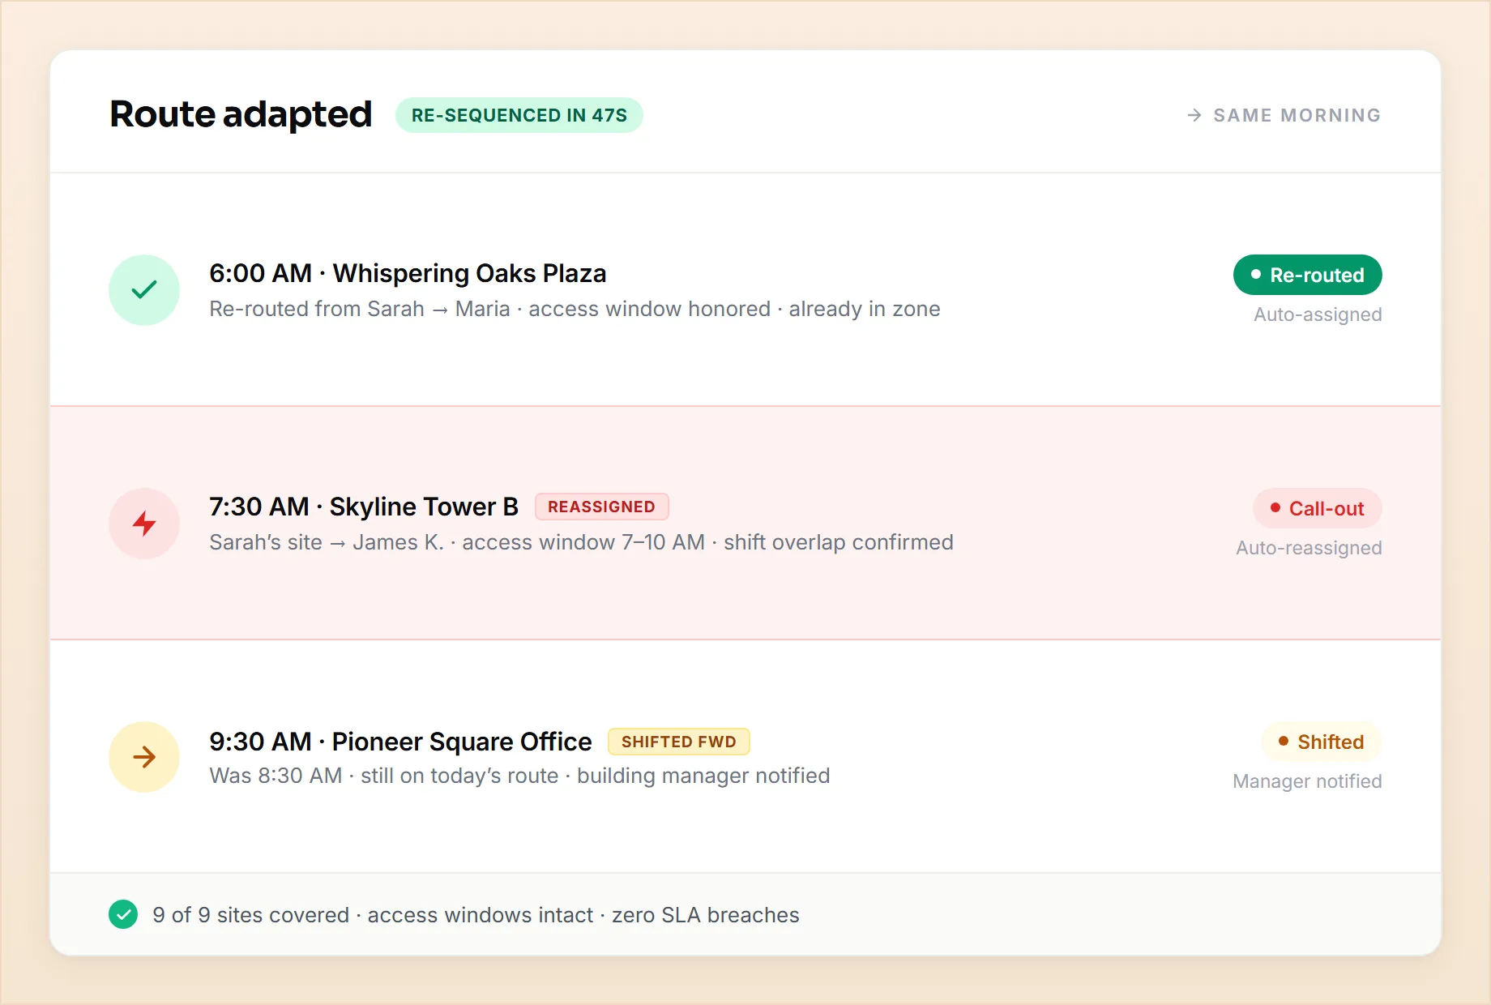Open the 7:30 AM Skyline Tower B title

tap(364, 507)
